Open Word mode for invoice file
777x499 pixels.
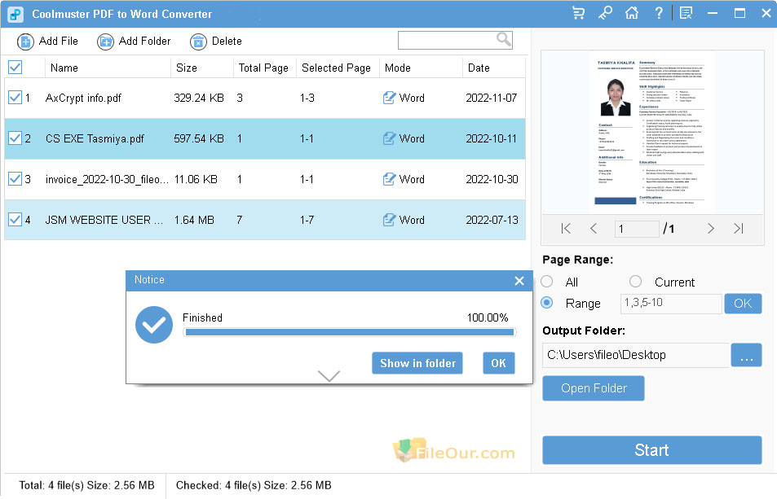coord(404,179)
